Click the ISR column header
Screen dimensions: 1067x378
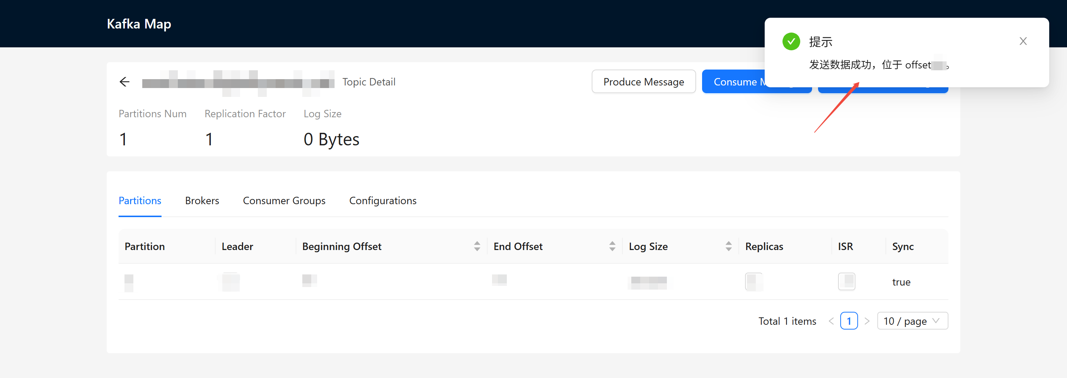[x=845, y=246]
